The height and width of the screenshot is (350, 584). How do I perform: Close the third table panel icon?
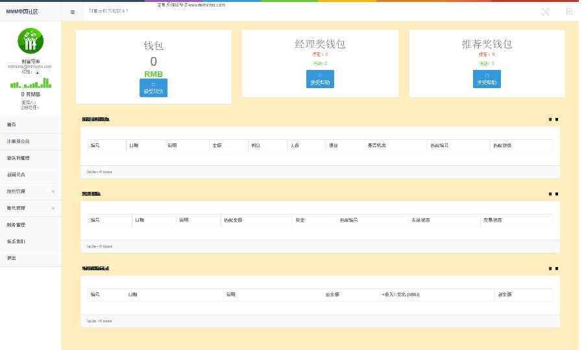point(557,268)
